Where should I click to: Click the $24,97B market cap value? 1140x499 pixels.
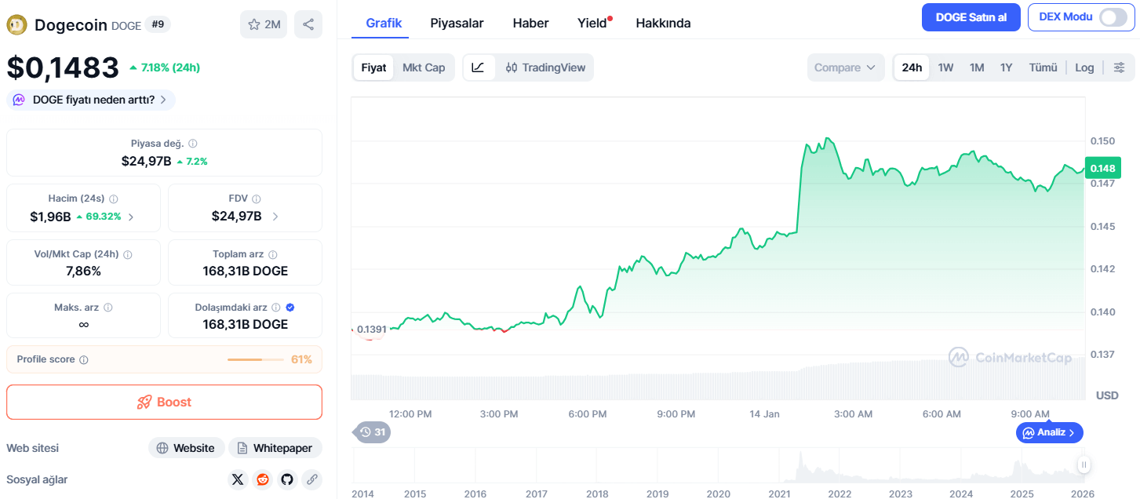pyautogui.click(x=146, y=161)
